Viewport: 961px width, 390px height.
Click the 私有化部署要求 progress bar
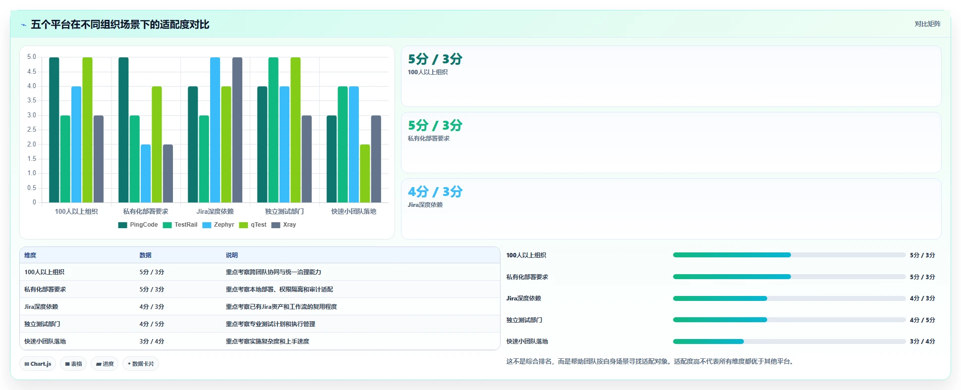789,277
